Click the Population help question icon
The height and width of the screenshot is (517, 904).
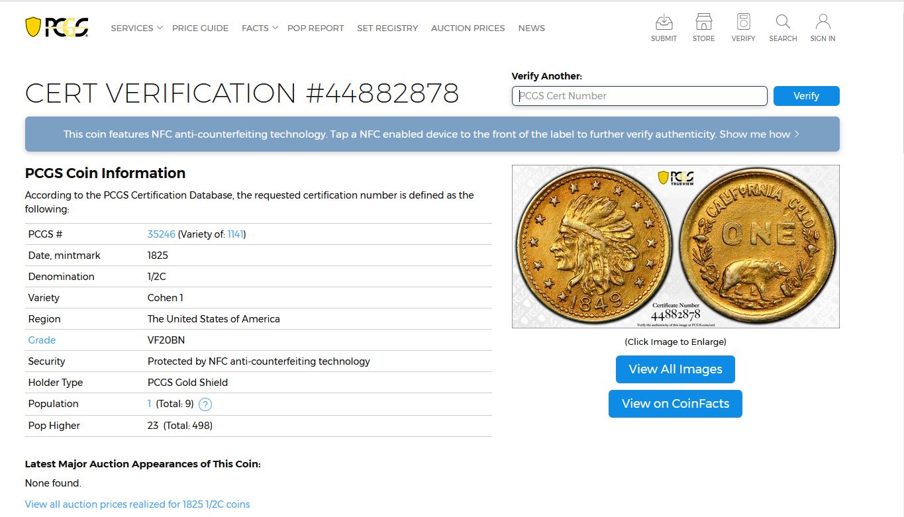(x=205, y=404)
